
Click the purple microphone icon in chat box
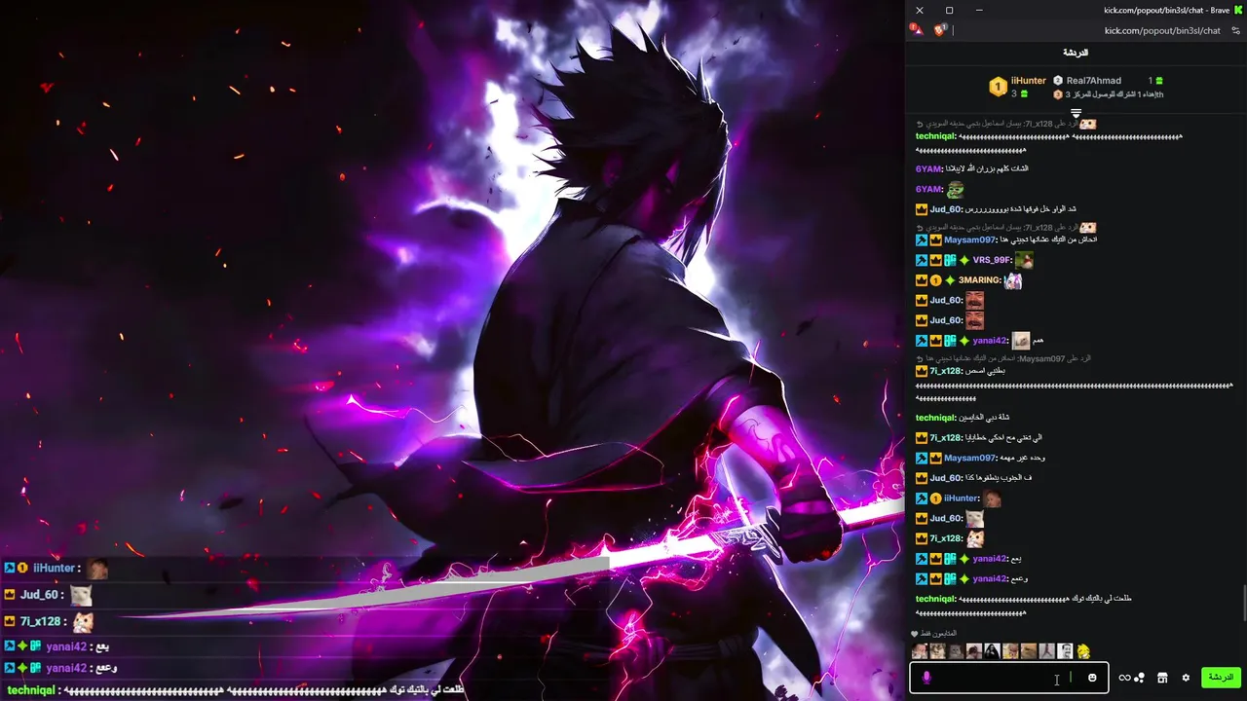[x=926, y=678]
